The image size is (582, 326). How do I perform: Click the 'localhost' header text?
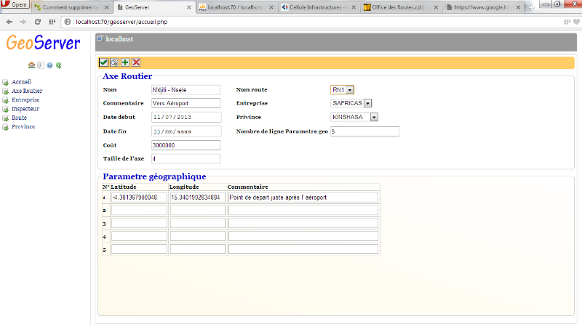[119, 39]
